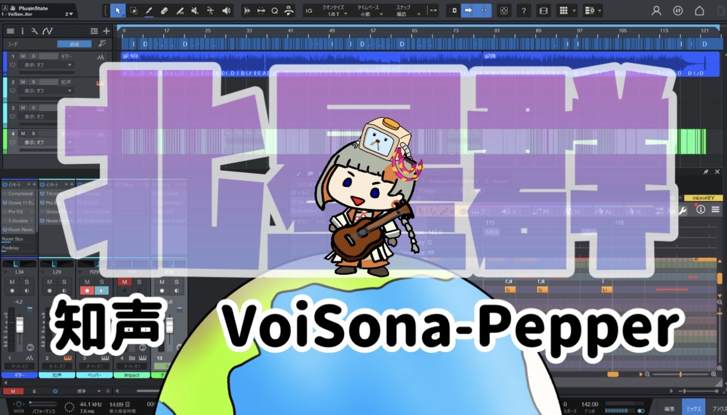Click timeline ruler at bar 57

tap(373, 31)
